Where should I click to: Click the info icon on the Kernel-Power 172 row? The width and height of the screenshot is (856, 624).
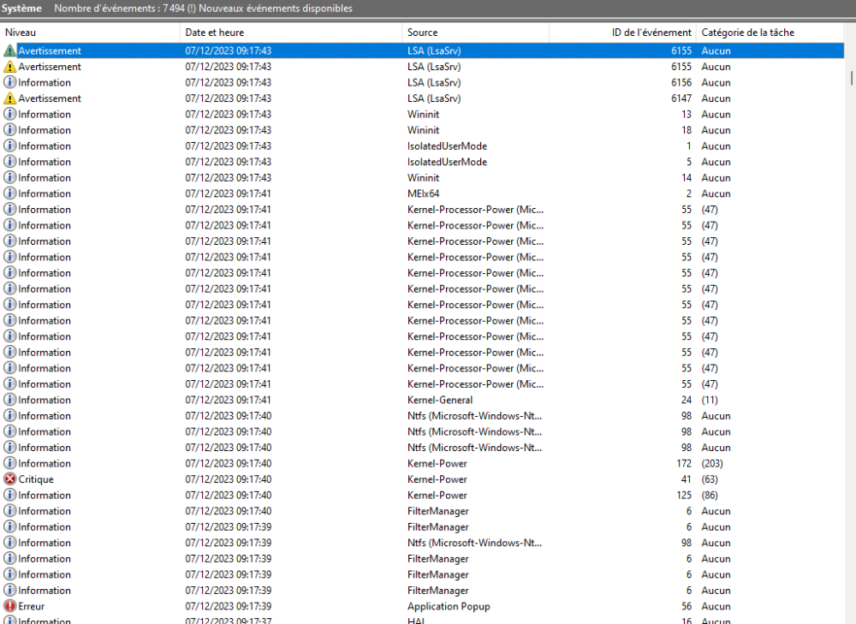tap(9, 463)
